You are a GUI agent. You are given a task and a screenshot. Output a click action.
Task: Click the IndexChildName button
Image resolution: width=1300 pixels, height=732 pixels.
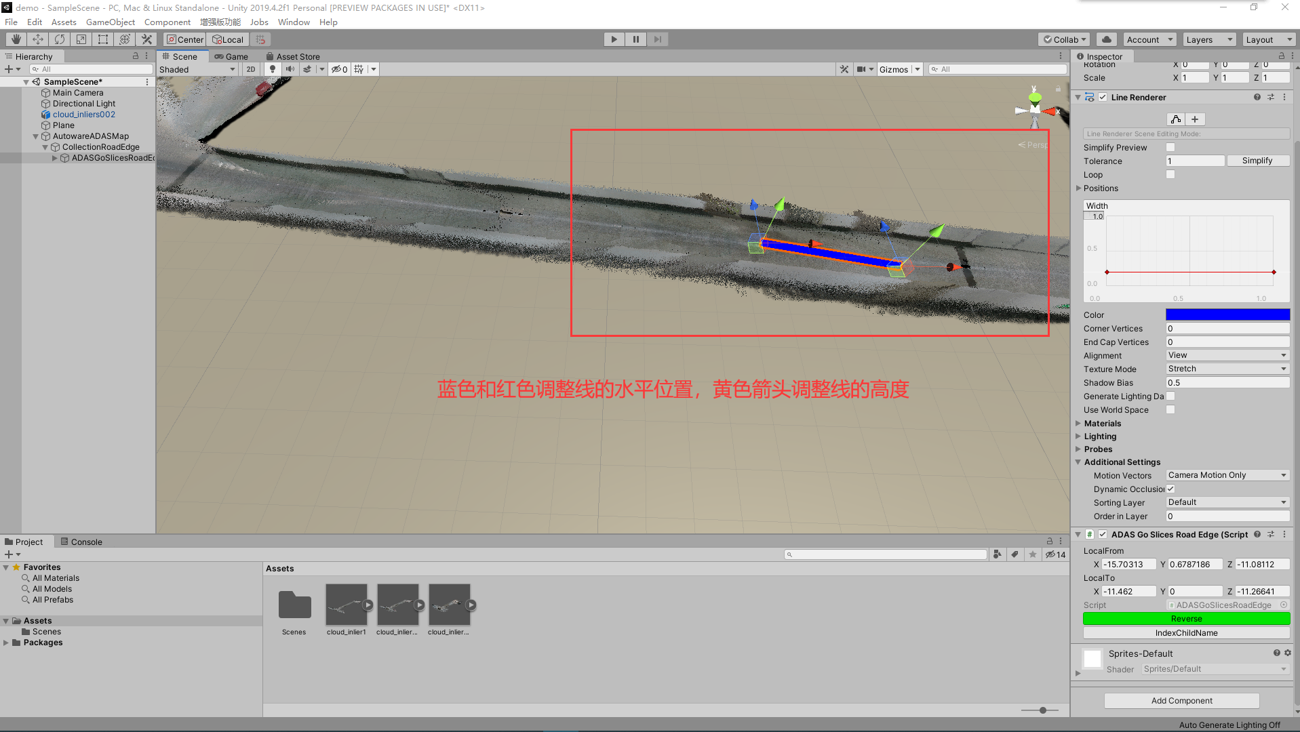click(1186, 633)
